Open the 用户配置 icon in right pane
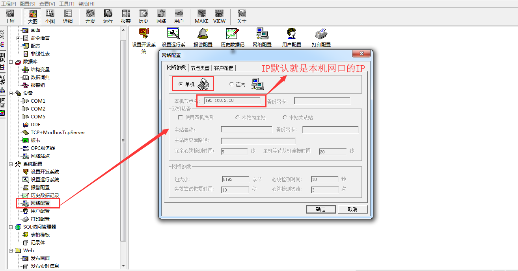 click(291, 37)
